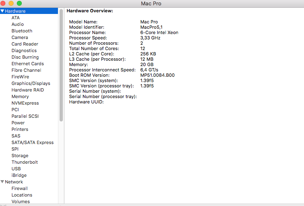This screenshot has width=304, height=206.
Task: Select the Thunderbolt sidebar item
Action: [x=25, y=162]
